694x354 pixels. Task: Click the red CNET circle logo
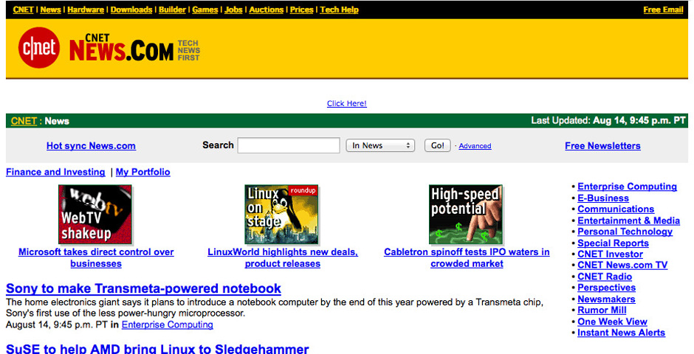tap(39, 48)
